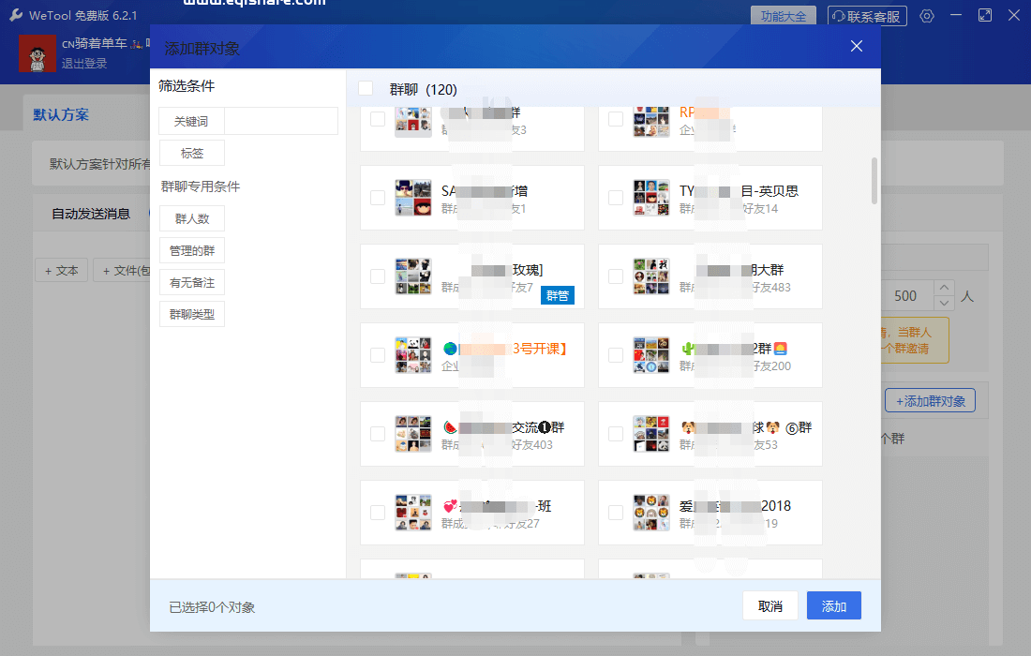1031x656 pixels.
Task: Expand the 群人数 filter condition
Action: [192, 218]
